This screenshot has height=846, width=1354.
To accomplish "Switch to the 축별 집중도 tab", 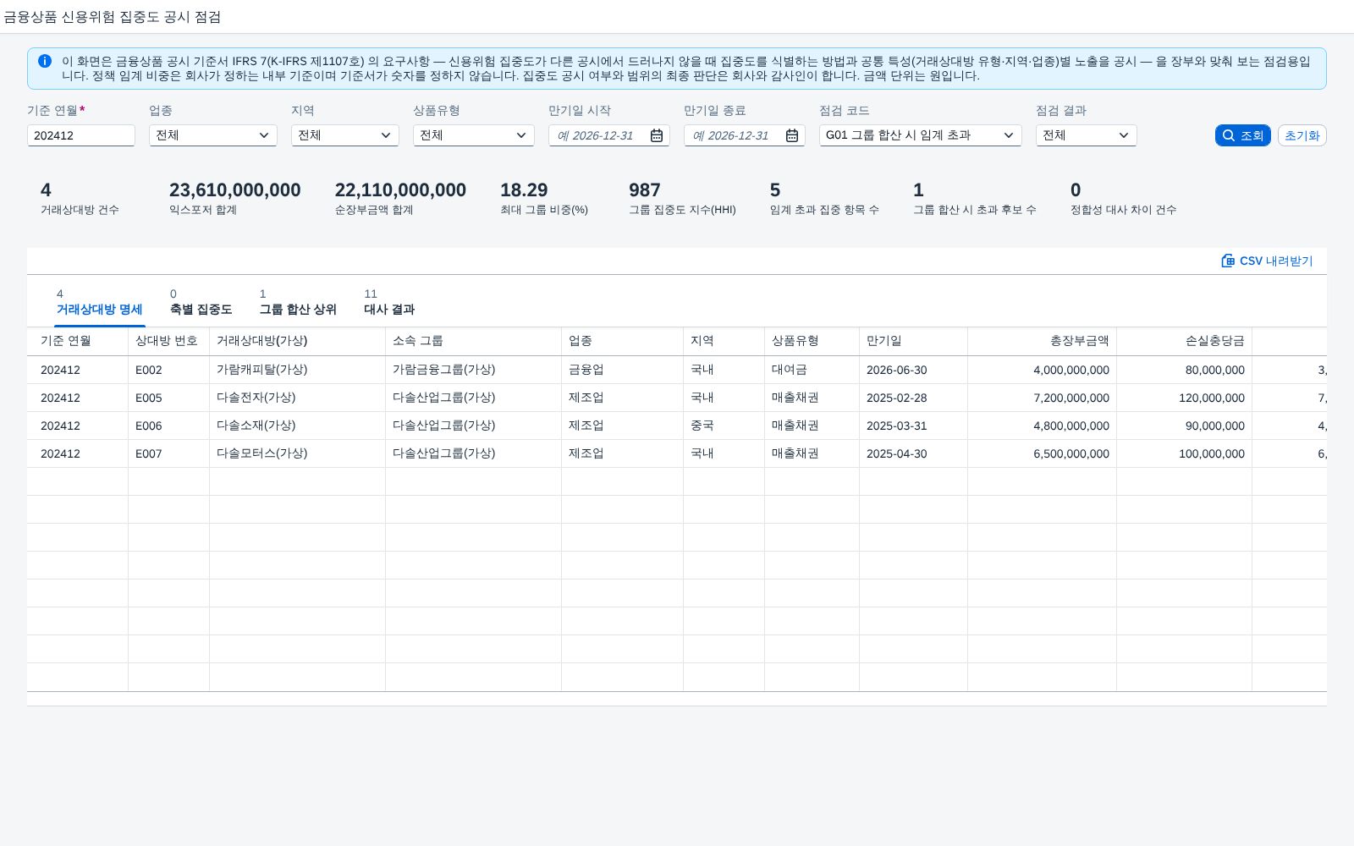I will [201, 303].
